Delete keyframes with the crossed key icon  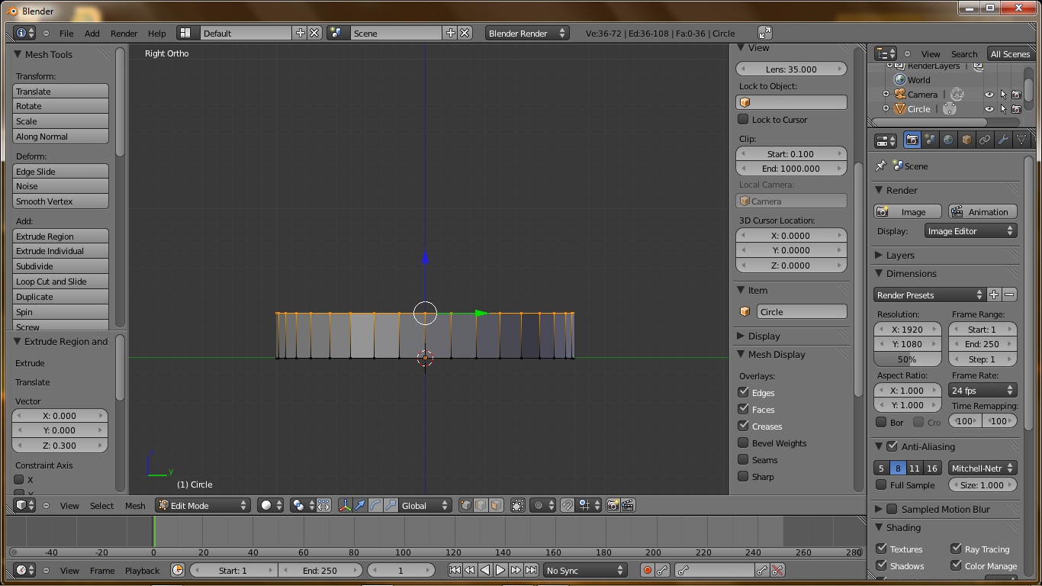coord(777,570)
